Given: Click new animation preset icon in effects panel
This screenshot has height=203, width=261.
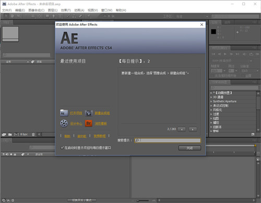Looking at the screenshot, I should [253, 134].
